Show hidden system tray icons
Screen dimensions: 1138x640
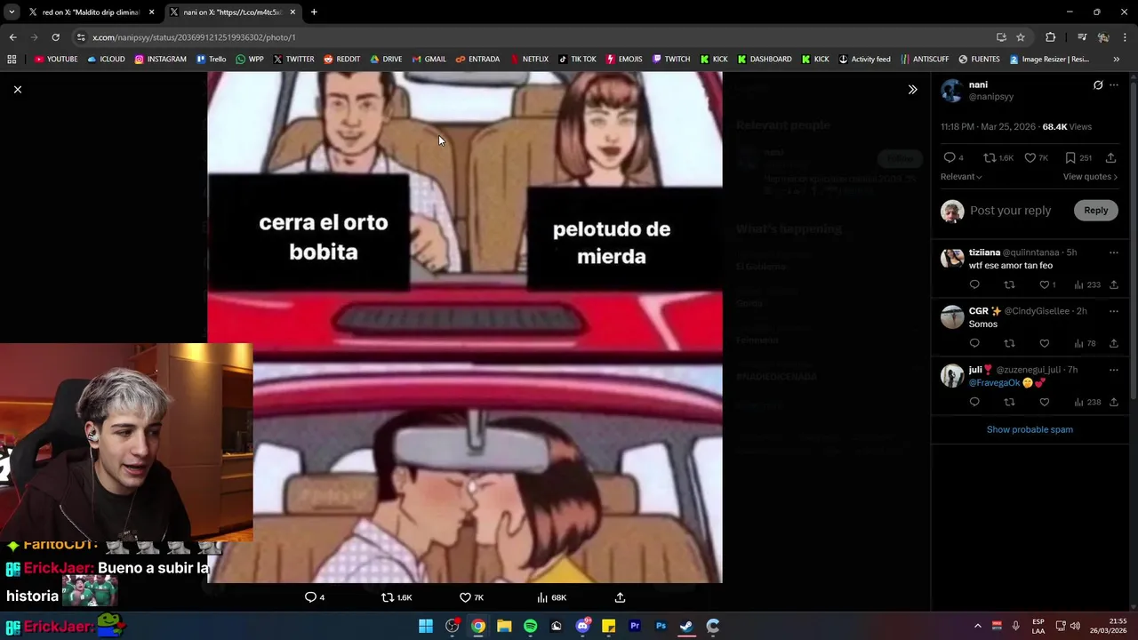pyautogui.click(x=978, y=626)
